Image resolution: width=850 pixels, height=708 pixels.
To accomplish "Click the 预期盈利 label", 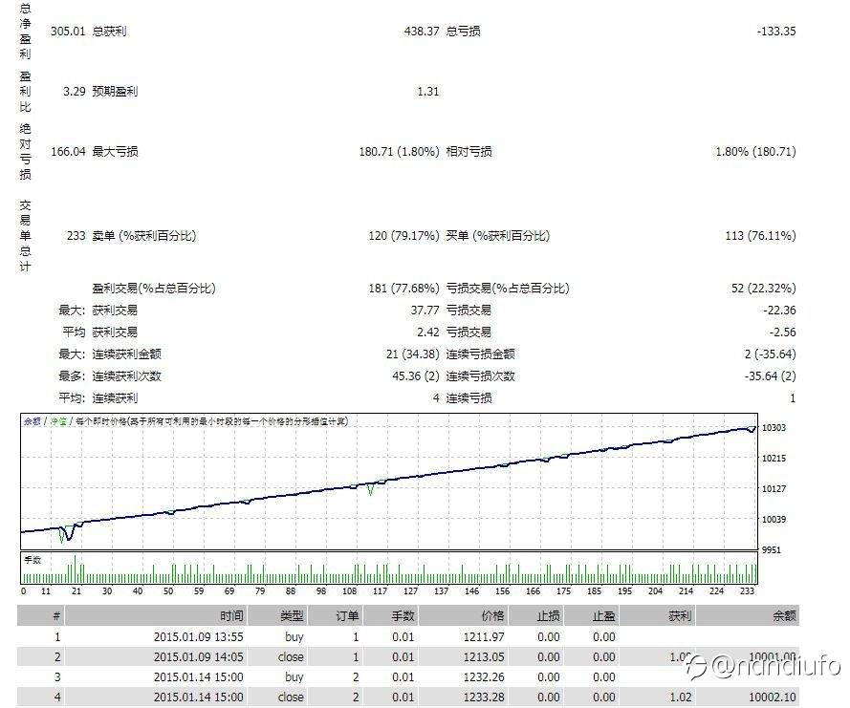I will pos(115,92).
